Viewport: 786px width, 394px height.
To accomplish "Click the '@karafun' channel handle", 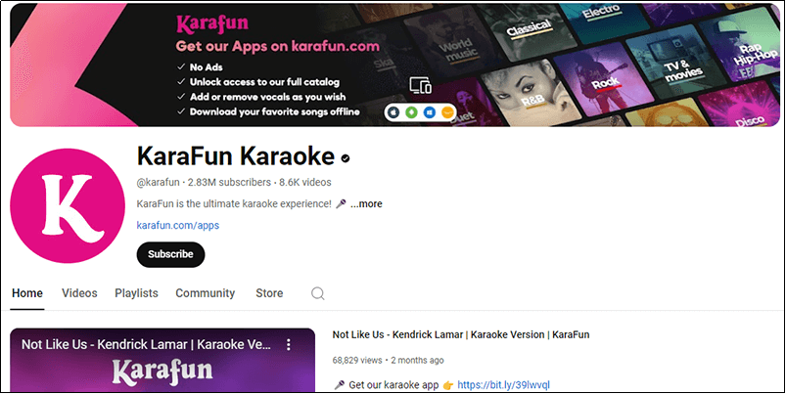I will tap(158, 182).
